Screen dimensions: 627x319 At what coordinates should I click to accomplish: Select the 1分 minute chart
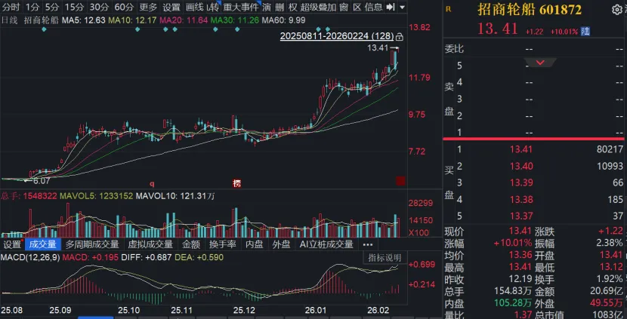coord(32,7)
